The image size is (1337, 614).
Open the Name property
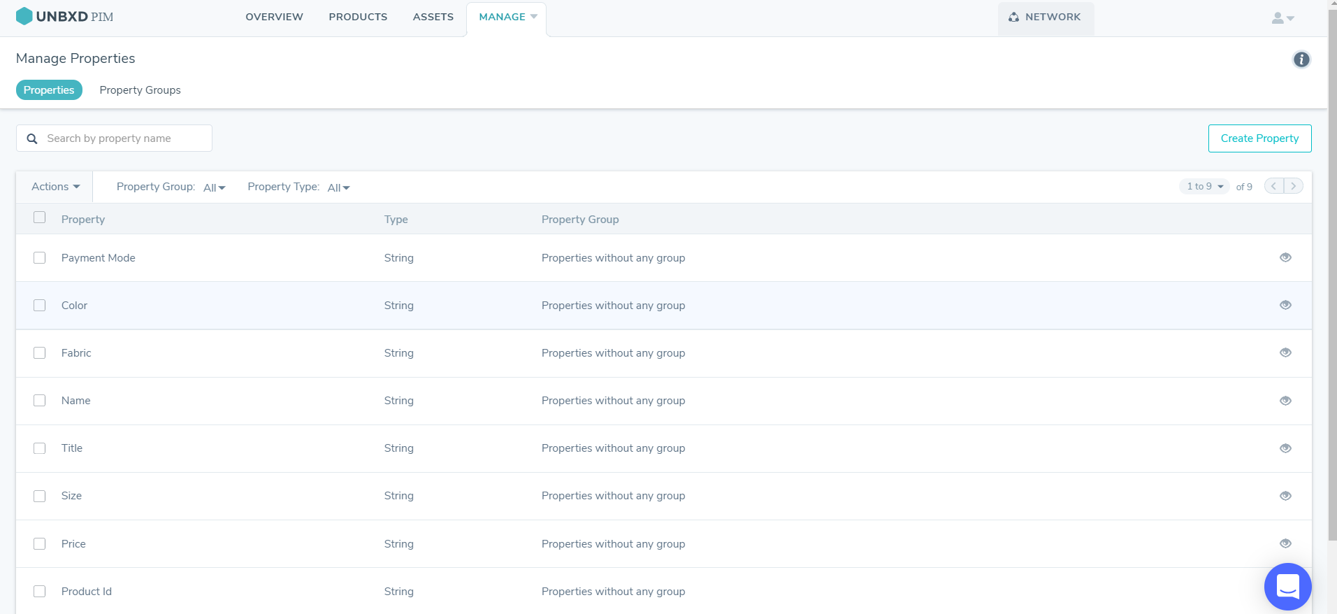(75, 401)
